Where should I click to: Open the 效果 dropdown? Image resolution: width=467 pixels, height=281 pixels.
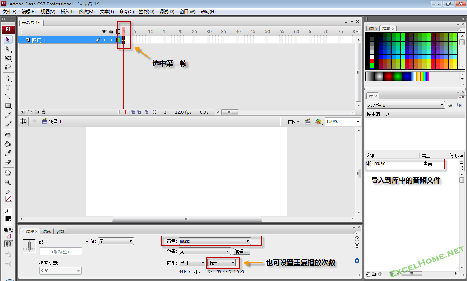(204, 251)
